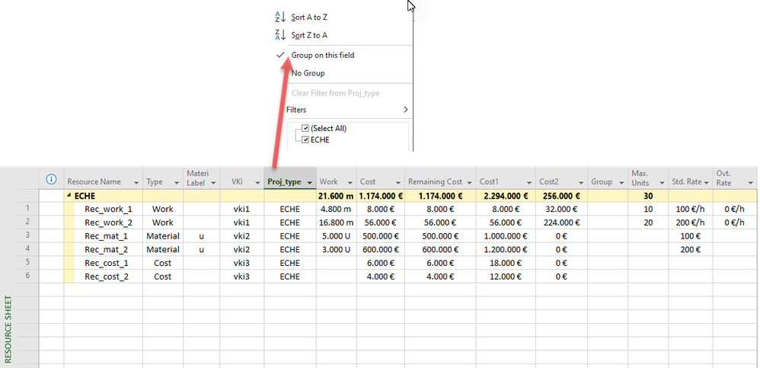Click 200 € Std. Rate of Rec_mat_2
The image size is (760, 368).
click(690, 249)
